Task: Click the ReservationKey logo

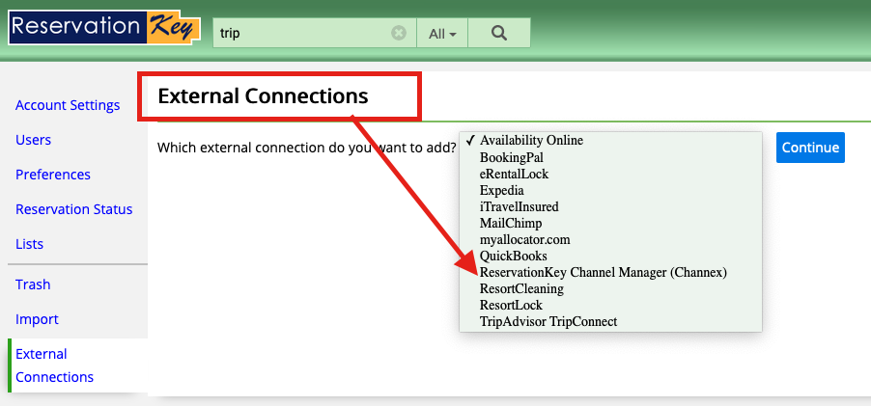Action: (x=104, y=27)
